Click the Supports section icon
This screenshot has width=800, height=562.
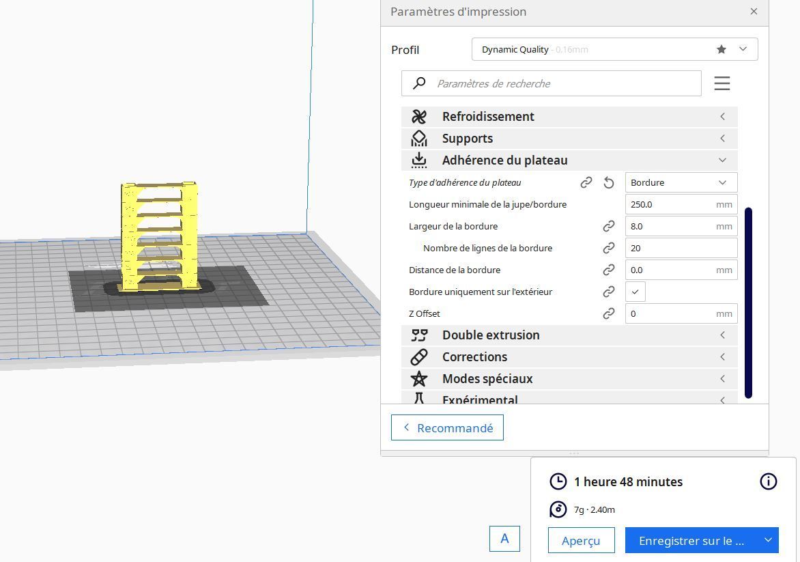[419, 139]
